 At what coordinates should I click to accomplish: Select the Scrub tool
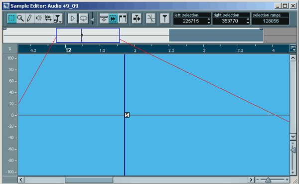(x=48, y=18)
